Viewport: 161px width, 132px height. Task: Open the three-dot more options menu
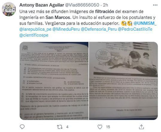155,5
